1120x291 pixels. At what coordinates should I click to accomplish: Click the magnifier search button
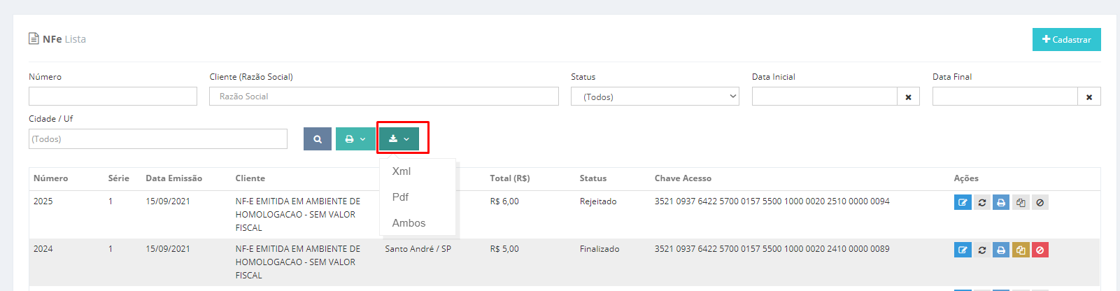click(318, 139)
